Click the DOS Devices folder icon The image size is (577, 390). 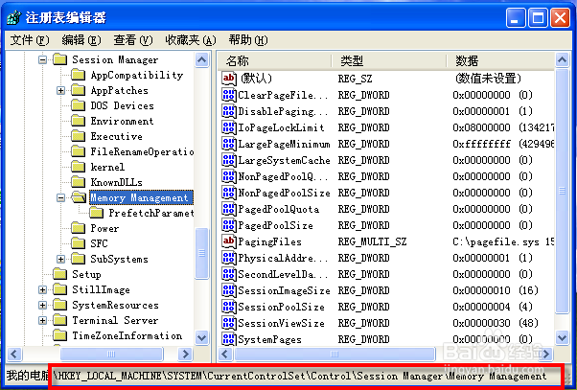point(78,105)
